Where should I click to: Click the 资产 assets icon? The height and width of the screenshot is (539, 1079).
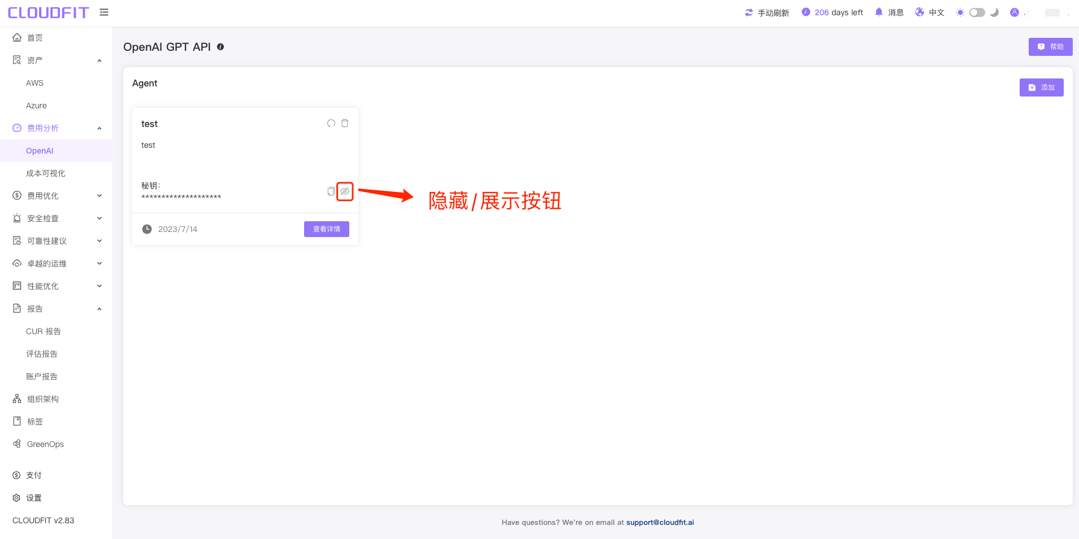click(17, 60)
